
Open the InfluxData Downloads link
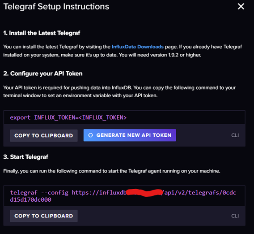tap(138, 47)
